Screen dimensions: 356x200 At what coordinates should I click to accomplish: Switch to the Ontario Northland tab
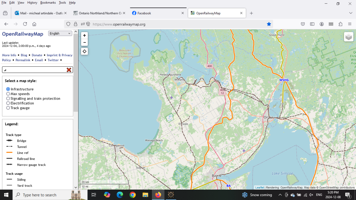coord(99,13)
